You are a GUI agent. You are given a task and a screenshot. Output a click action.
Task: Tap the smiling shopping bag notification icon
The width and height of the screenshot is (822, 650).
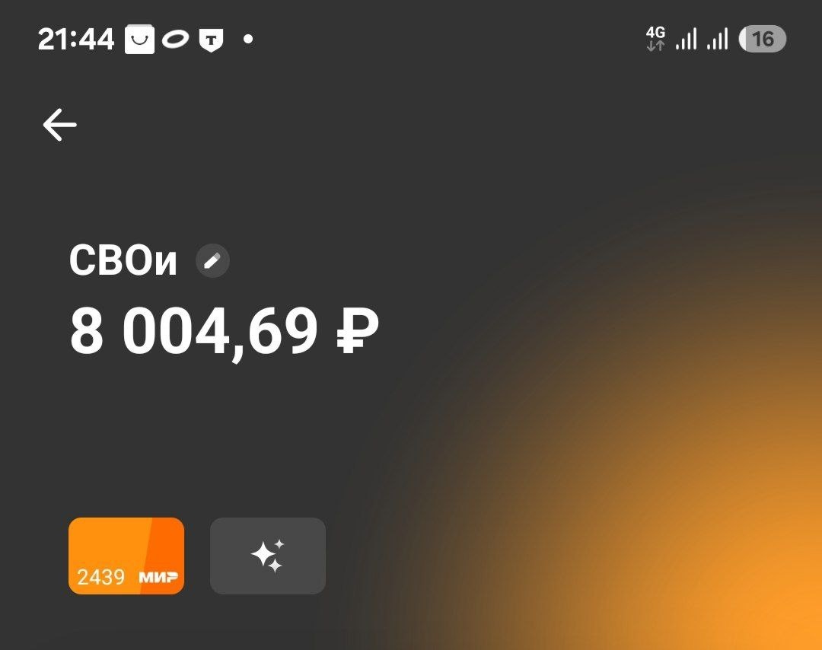pos(139,40)
